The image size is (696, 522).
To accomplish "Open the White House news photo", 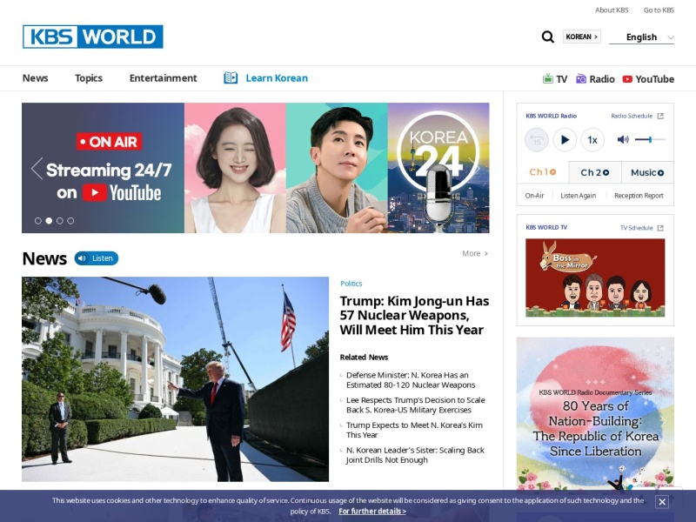I will [176, 379].
